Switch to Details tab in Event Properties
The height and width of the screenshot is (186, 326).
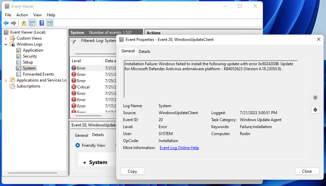[x=144, y=51]
